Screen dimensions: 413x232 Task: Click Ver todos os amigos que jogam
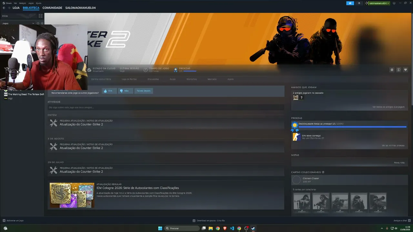[388, 107]
